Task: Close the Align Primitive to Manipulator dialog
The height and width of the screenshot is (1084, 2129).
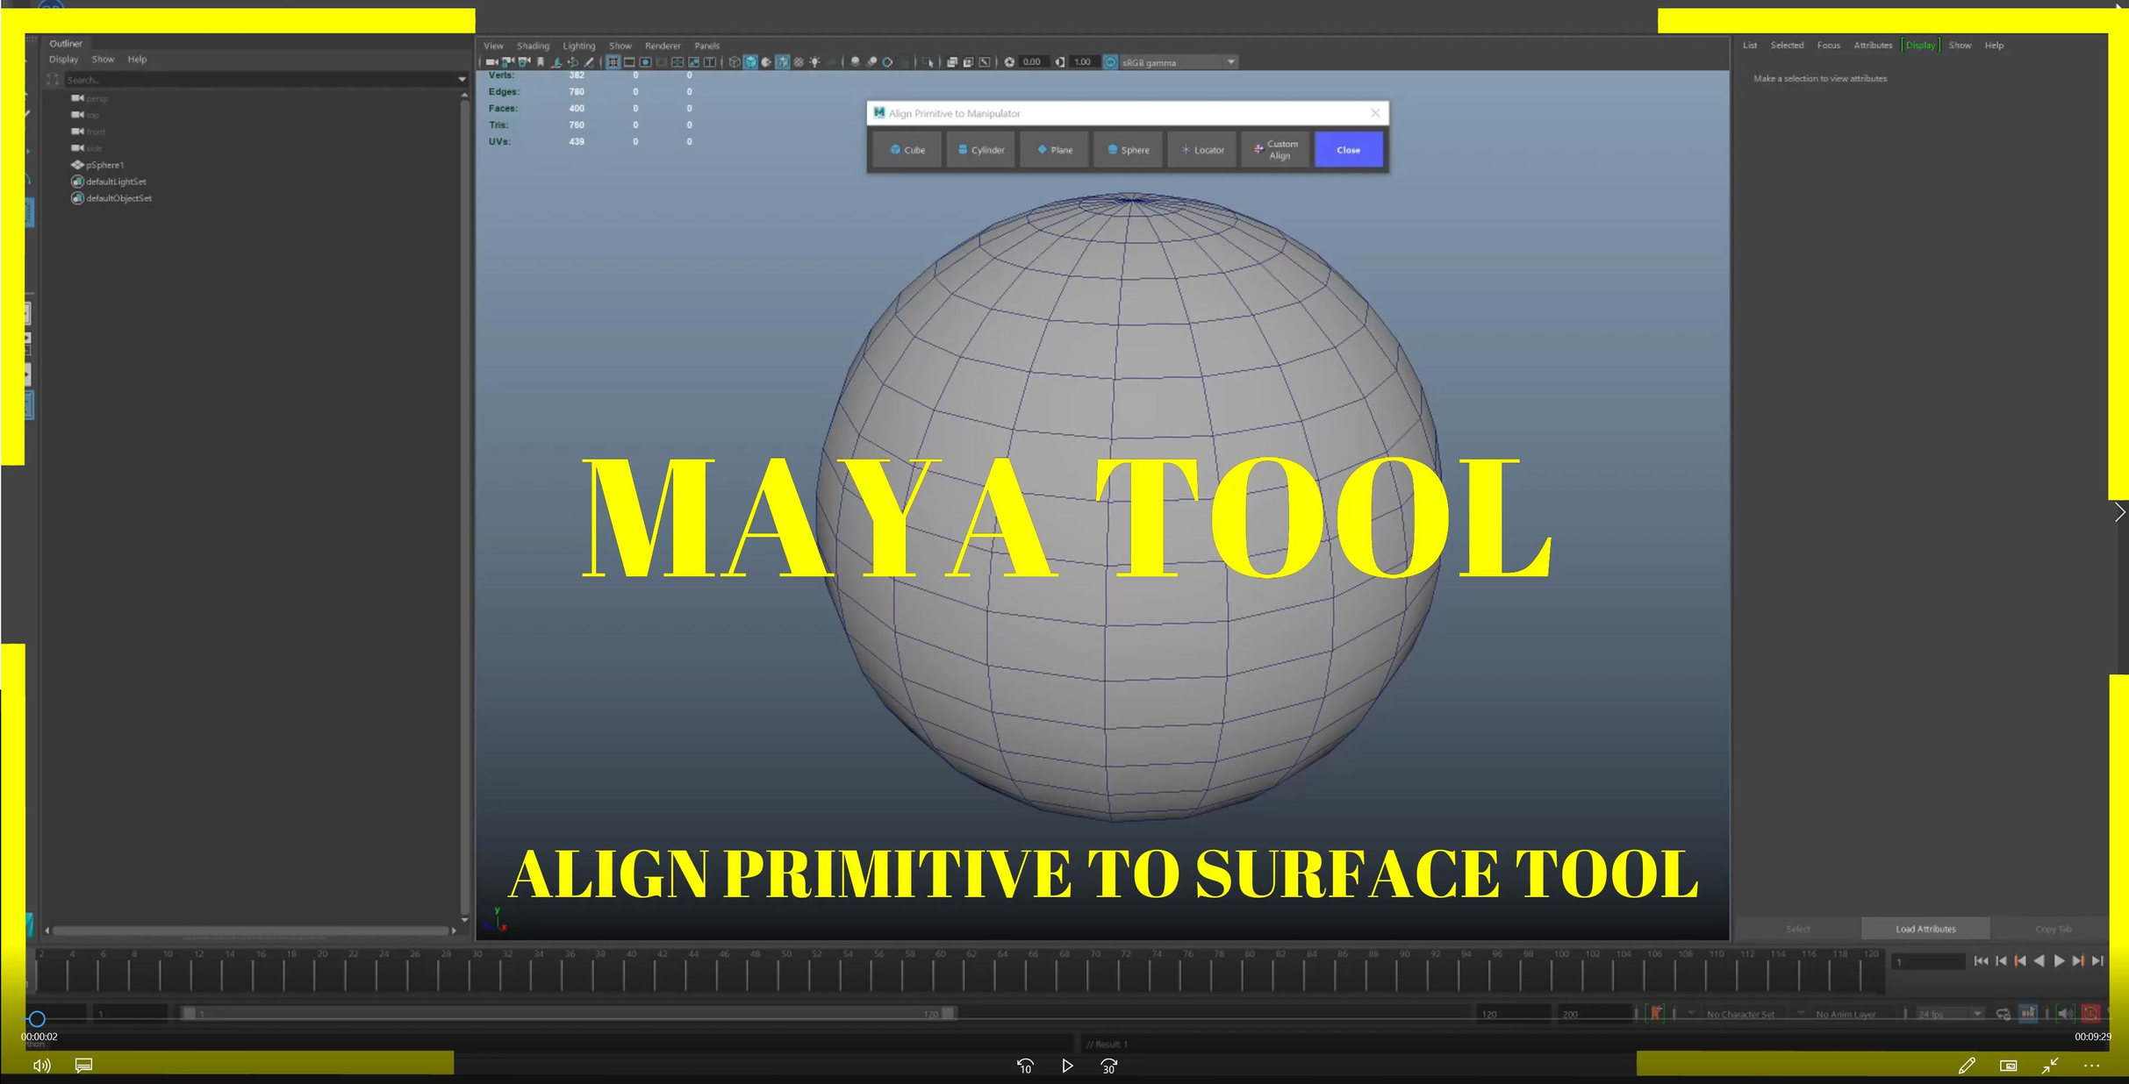Action: click(1375, 113)
